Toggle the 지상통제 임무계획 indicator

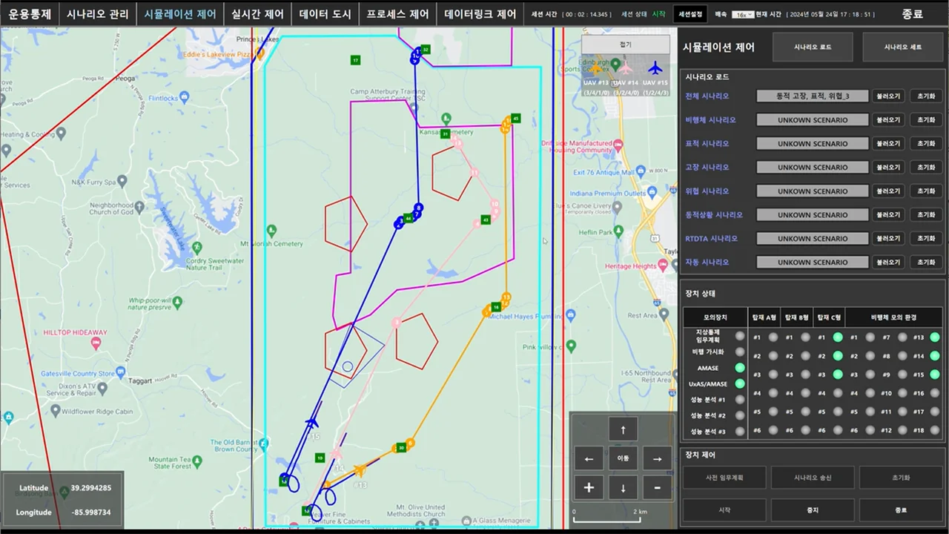(739, 336)
